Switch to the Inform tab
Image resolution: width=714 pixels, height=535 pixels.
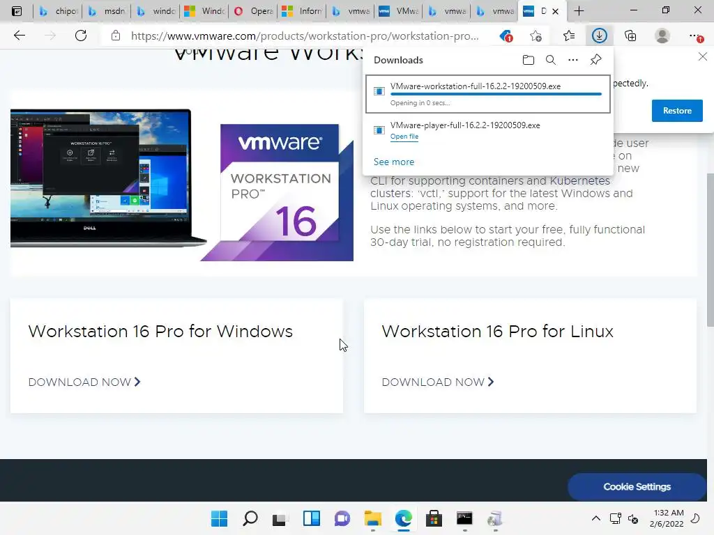(x=303, y=11)
